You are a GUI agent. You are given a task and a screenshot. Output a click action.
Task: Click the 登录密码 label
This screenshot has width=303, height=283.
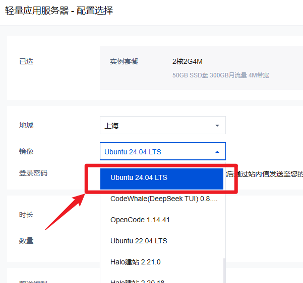[x=33, y=173]
